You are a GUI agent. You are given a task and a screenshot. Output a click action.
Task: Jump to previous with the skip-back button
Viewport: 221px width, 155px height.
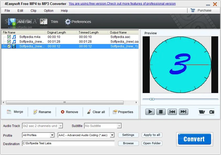[172, 112]
